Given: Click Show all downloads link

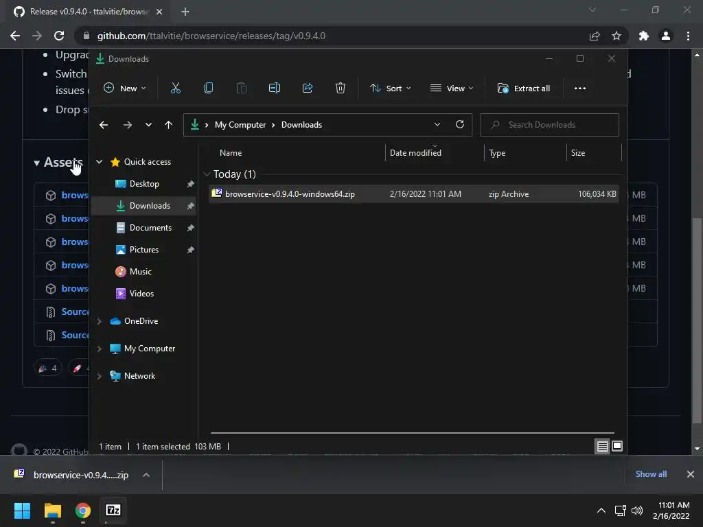Looking at the screenshot, I should pyautogui.click(x=651, y=474).
